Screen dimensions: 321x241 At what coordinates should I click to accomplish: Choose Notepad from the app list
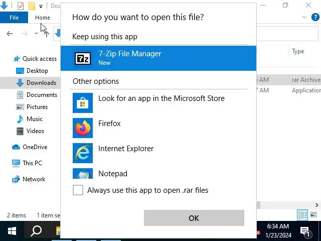[x=158, y=173]
